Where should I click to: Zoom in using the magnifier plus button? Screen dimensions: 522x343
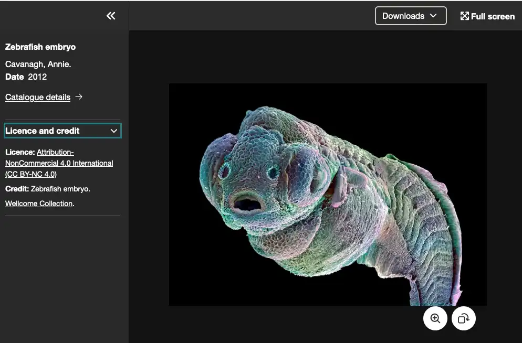(x=435, y=318)
